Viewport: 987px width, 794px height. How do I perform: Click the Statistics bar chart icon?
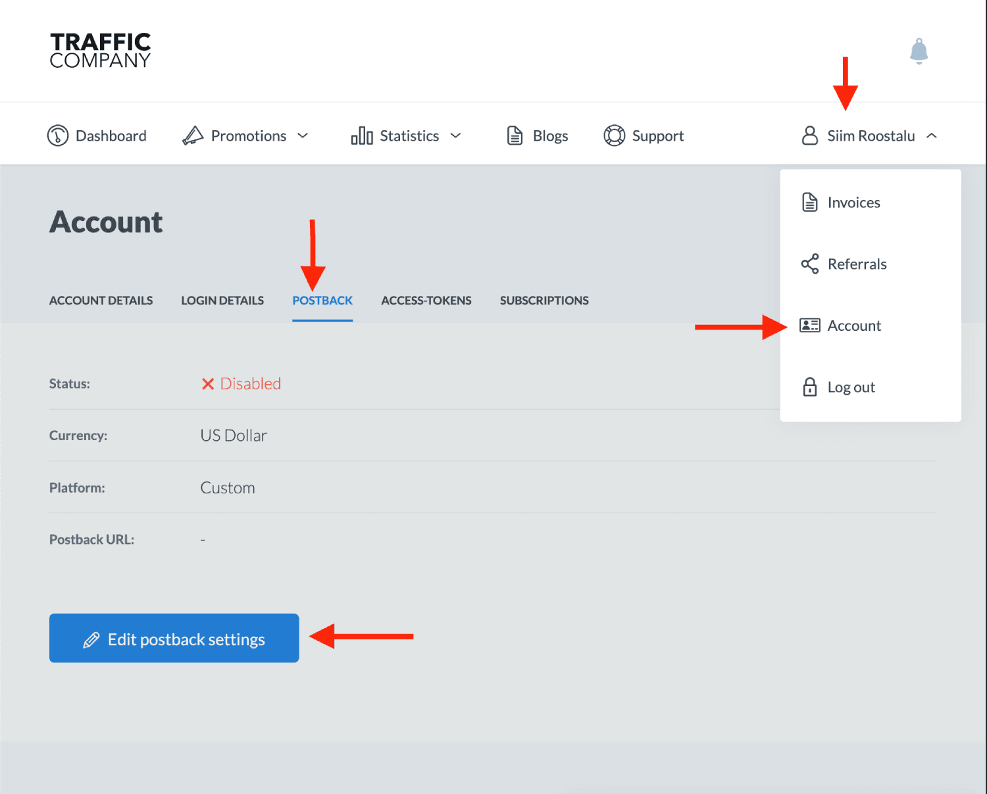362,136
